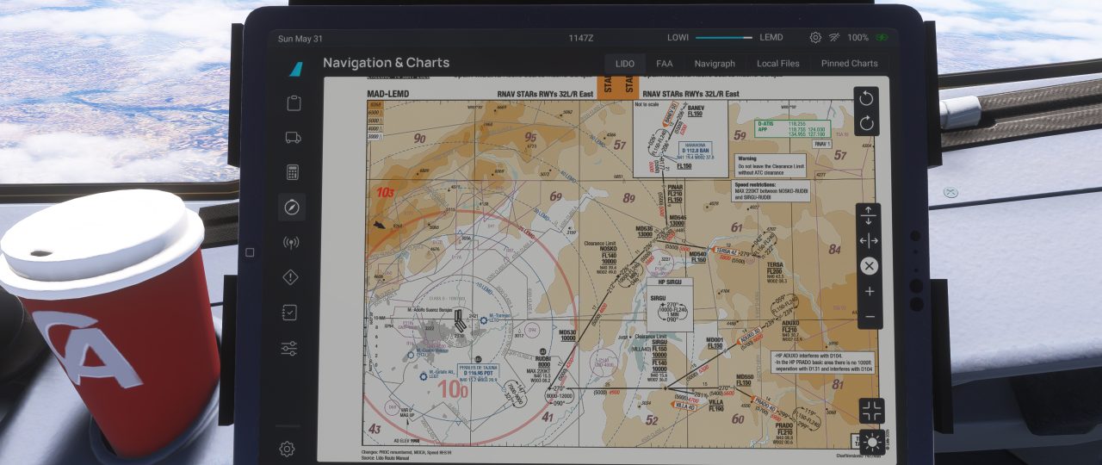Click the VILLA FL190 waypoint label

tap(715, 405)
